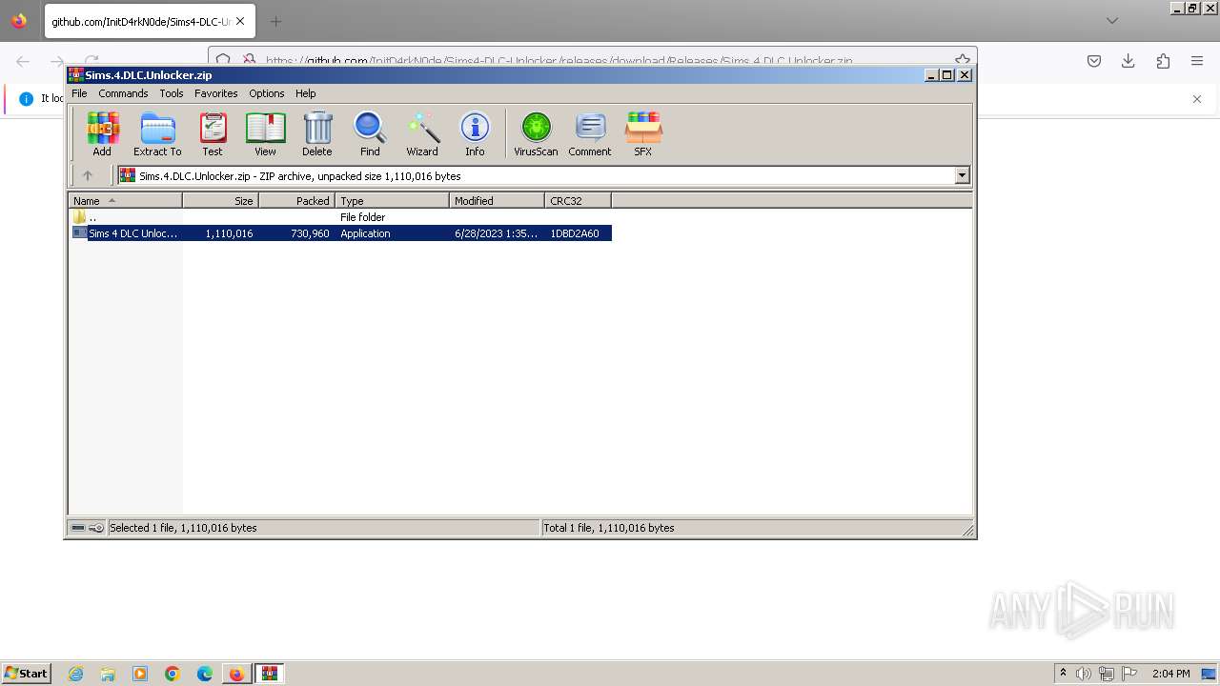1220x686 pixels.
Task: Open Chrome from the taskbar
Action: pos(173,674)
